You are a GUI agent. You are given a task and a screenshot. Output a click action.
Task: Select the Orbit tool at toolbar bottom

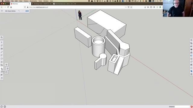coord(2,78)
